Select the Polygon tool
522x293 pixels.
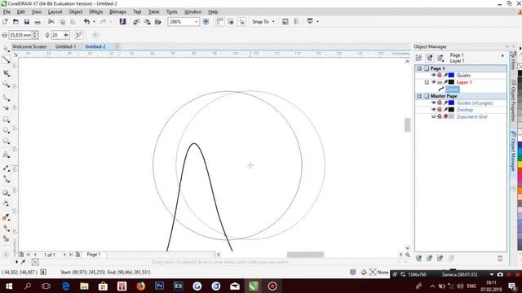point(6,141)
